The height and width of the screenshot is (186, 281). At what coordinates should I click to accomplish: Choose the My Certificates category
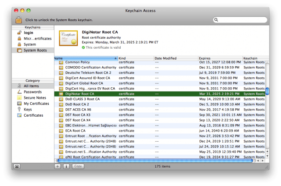click(33, 104)
